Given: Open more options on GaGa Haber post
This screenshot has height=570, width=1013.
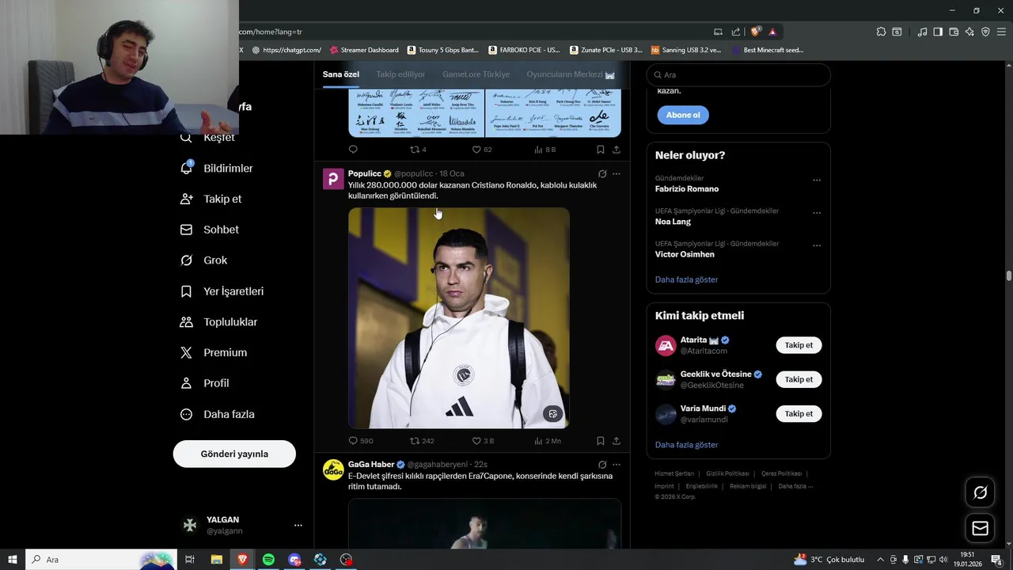Looking at the screenshot, I should [x=617, y=465].
